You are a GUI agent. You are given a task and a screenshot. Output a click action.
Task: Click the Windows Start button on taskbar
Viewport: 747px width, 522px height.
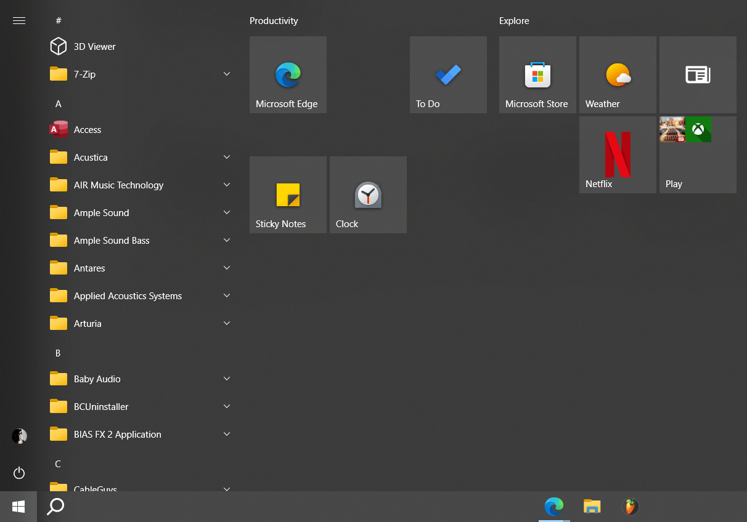click(x=18, y=507)
